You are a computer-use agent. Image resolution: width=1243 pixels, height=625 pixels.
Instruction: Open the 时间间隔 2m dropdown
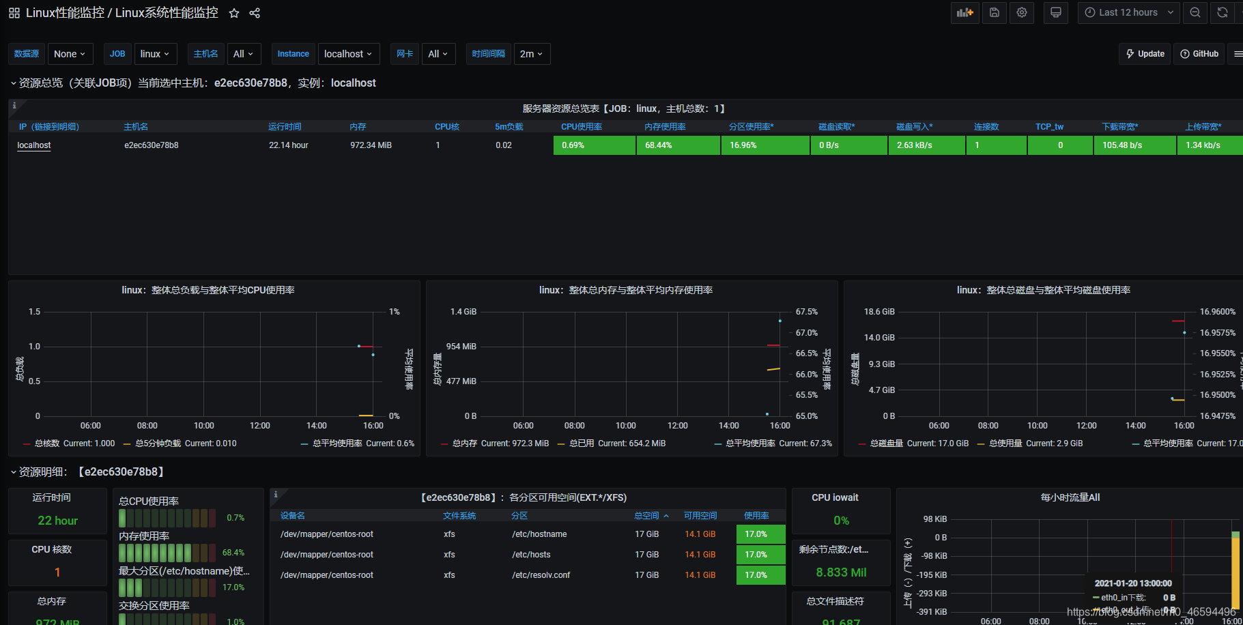[x=532, y=54]
